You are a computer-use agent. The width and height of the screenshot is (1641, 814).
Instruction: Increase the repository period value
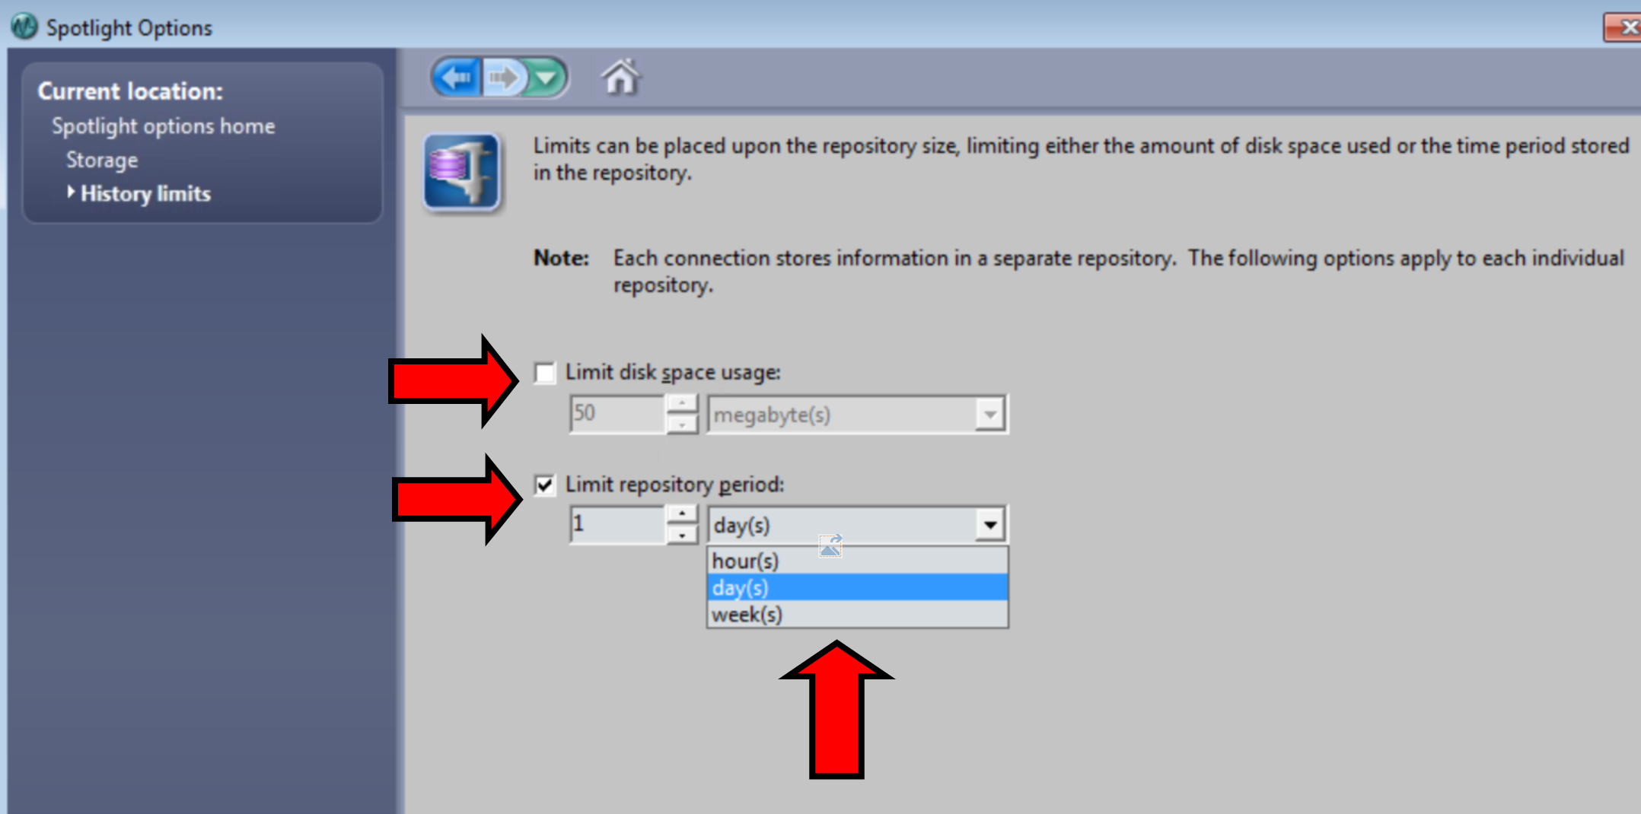(682, 514)
